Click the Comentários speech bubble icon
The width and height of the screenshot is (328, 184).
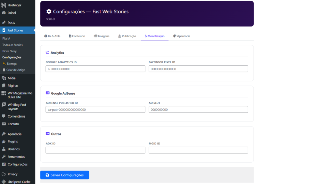tap(4, 116)
